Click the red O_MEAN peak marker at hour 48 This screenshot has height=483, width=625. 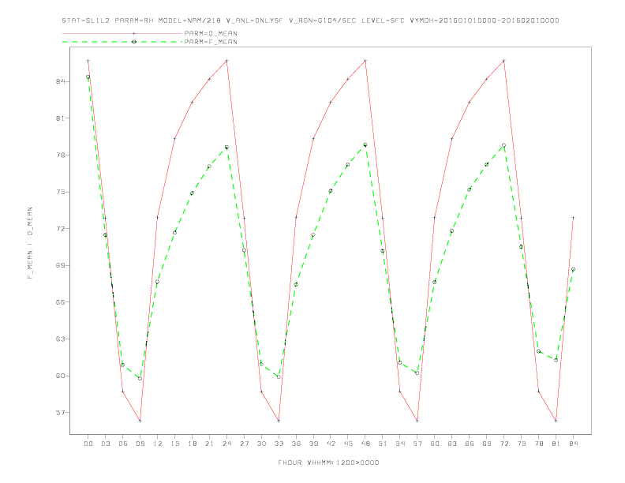pyautogui.click(x=365, y=61)
